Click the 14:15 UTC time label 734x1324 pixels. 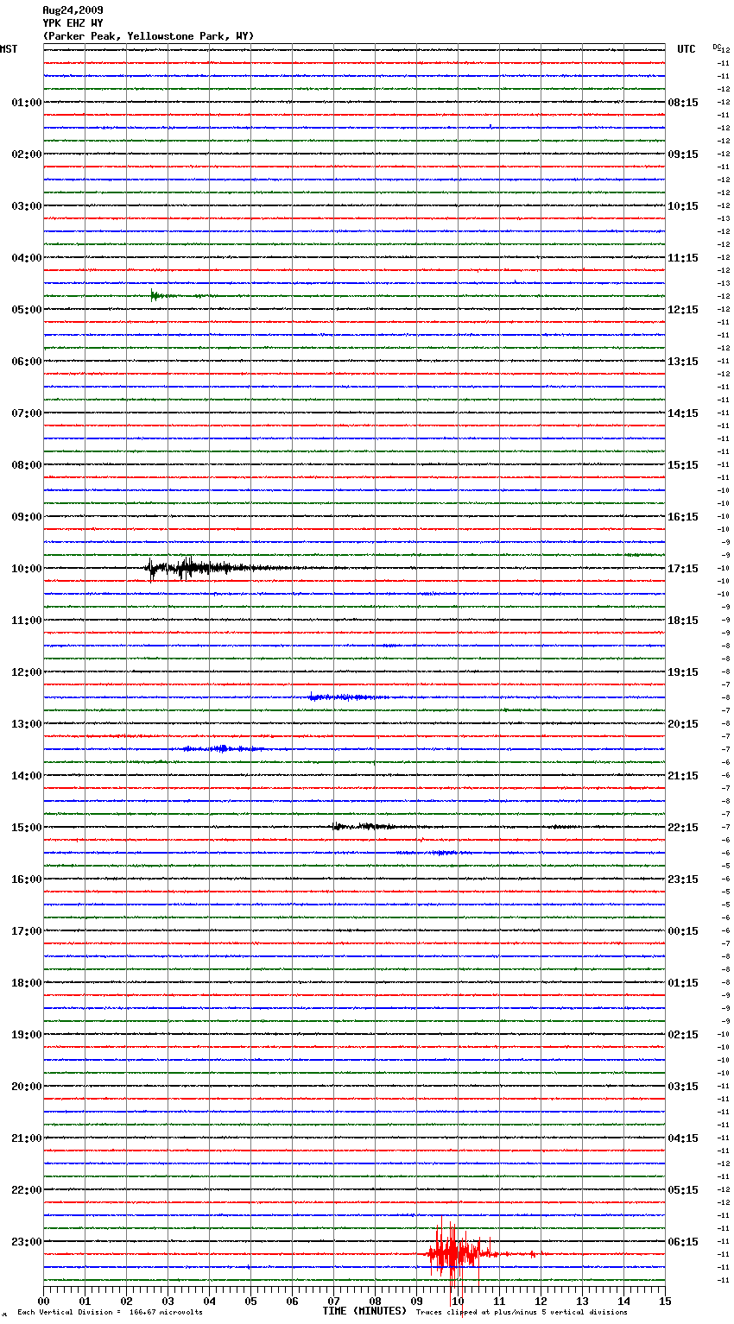coord(683,413)
